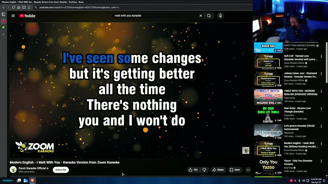Play Clean Audio I Melt With You thumbnail
The width and height of the screenshot is (328, 184).
(x=268, y=97)
